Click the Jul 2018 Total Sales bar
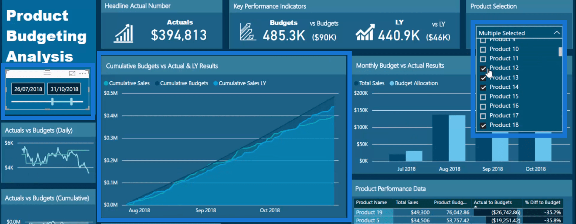This screenshot has width=576, height=224. point(397,157)
